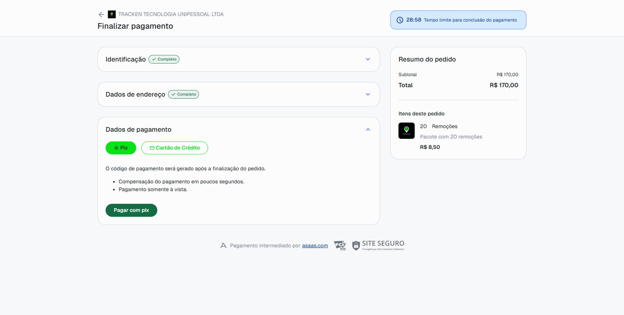This screenshot has width=624, height=315.
Task: Click the Asaas logo icon in footer
Action: click(x=223, y=246)
